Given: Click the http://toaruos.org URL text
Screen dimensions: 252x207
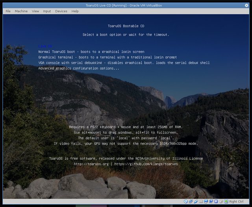Looking at the screenshot, I should (91, 164).
